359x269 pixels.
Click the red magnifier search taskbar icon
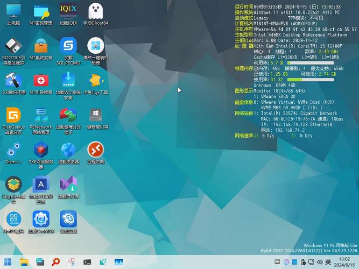pos(55,262)
